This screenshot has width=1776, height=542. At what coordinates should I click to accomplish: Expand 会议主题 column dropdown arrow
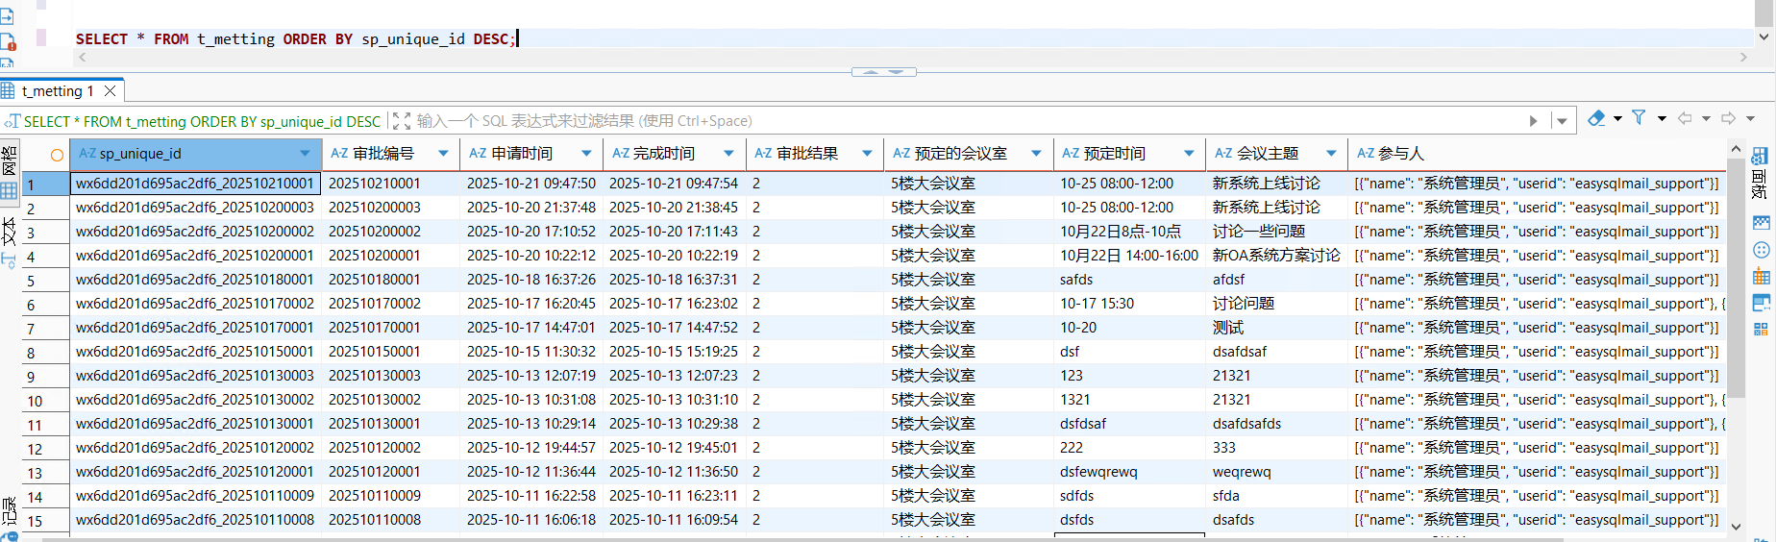[x=1331, y=154]
